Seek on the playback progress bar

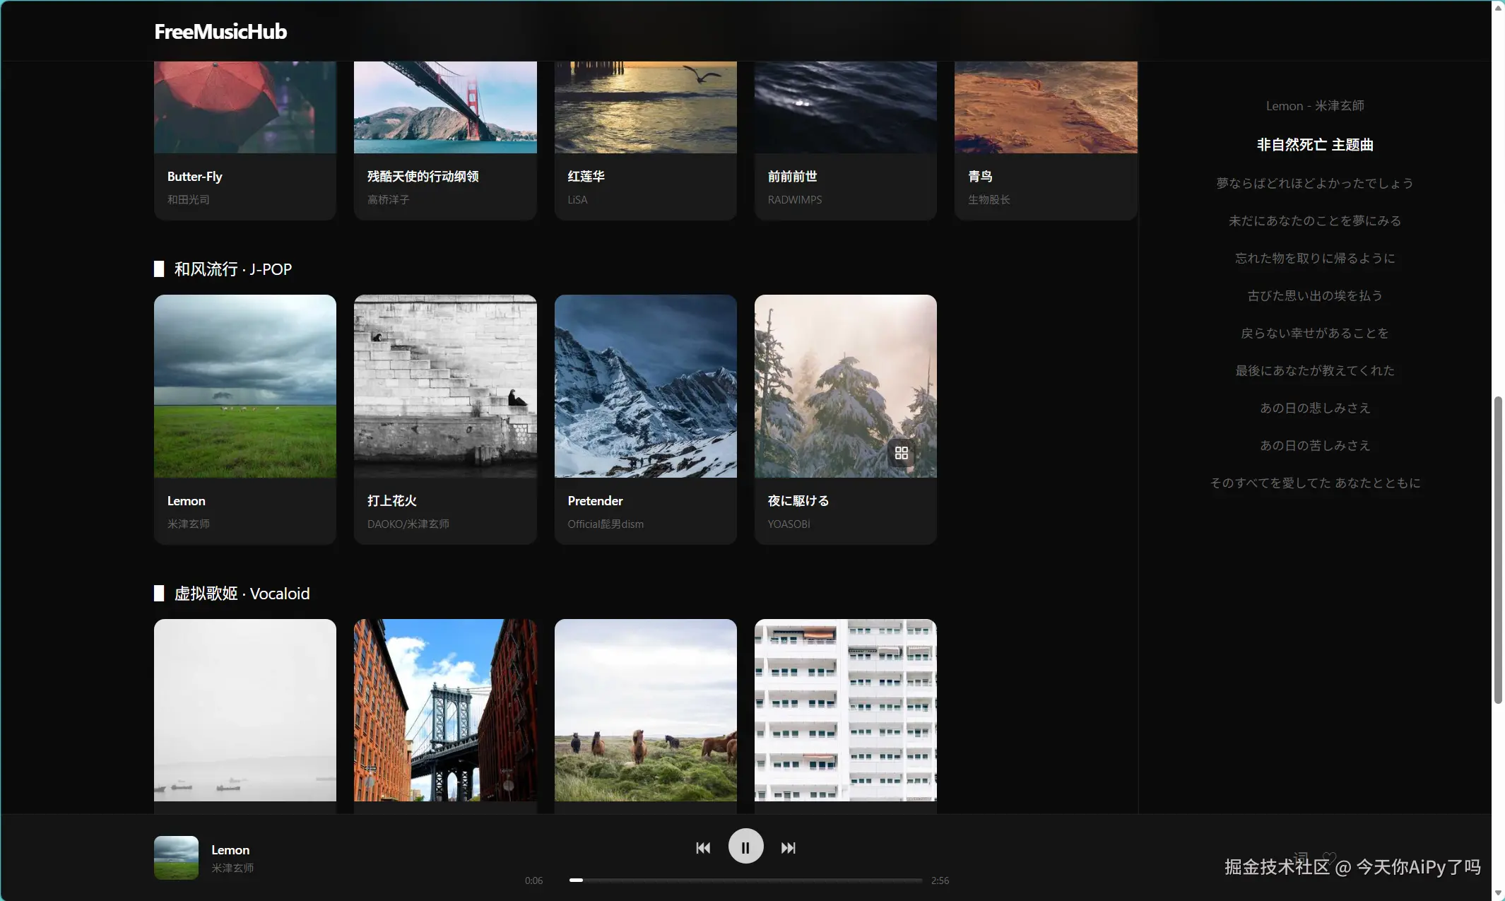click(x=745, y=881)
